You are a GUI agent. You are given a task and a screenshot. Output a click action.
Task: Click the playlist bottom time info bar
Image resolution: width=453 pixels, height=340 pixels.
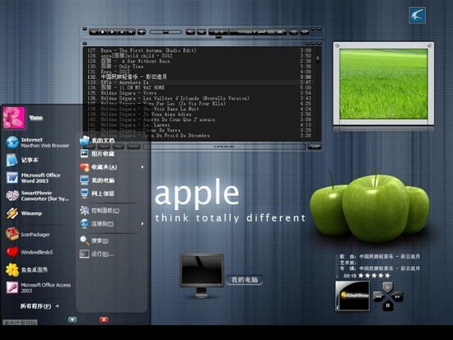225,147
